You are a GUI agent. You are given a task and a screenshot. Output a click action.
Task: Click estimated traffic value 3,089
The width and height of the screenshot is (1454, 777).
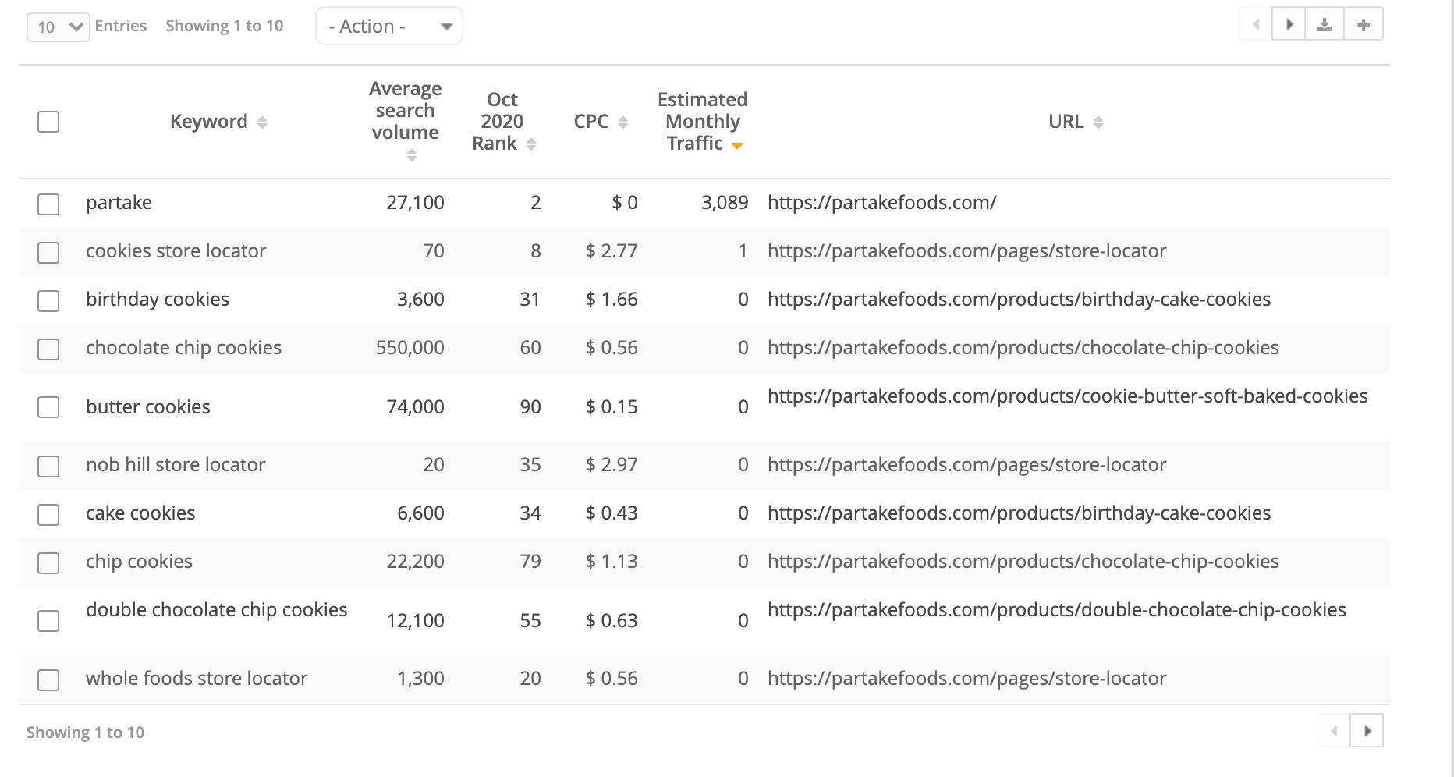pyautogui.click(x=725, y=203)
